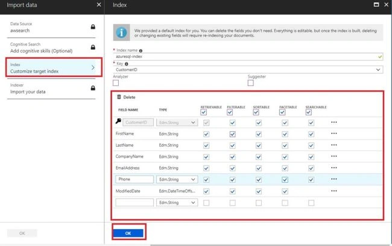The height and width of the screenshot is (246, 392).
Task: Close the Import data blade
Action: click(99, 4)
